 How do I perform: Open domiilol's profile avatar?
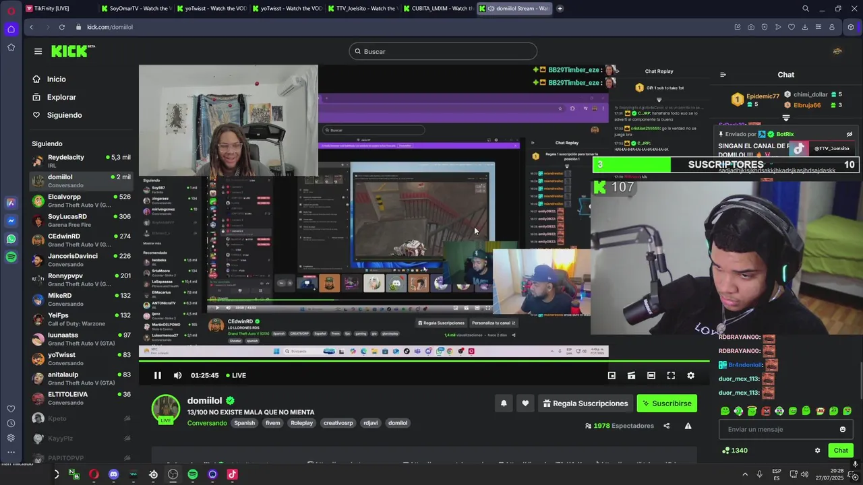coord(165,409)
